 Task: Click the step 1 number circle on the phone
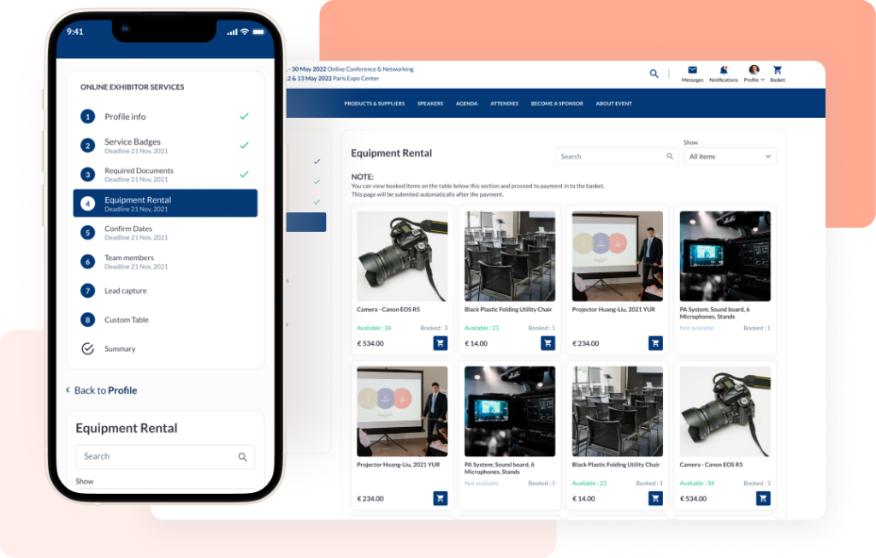click(x=88, y=116)
